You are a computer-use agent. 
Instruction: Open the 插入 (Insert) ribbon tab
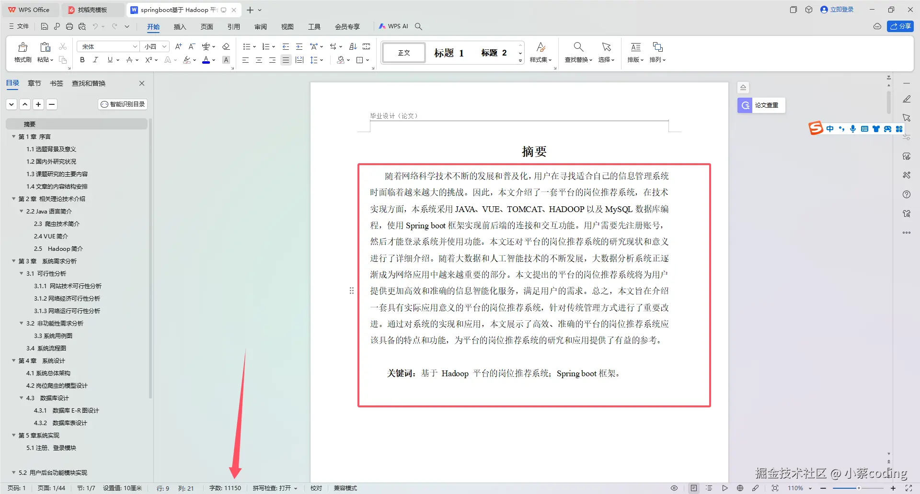[x=180, y=27]
